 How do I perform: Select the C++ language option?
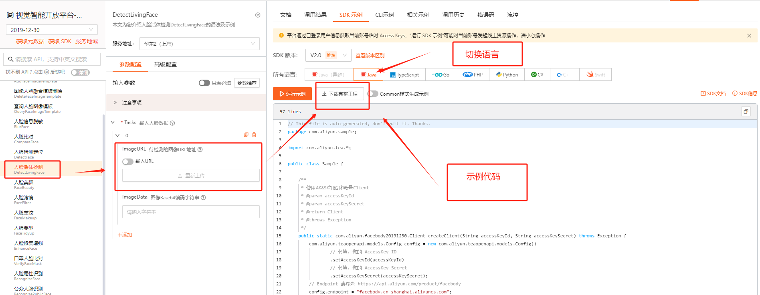[564, 74]
